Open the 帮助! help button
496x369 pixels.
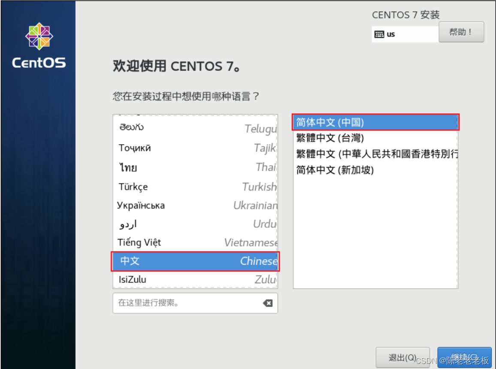461,32
